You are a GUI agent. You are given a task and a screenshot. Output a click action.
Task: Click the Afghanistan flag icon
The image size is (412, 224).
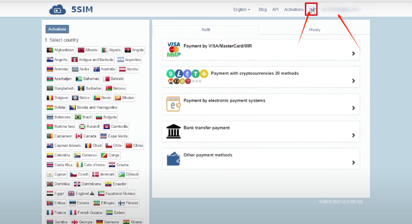point(49,50)
